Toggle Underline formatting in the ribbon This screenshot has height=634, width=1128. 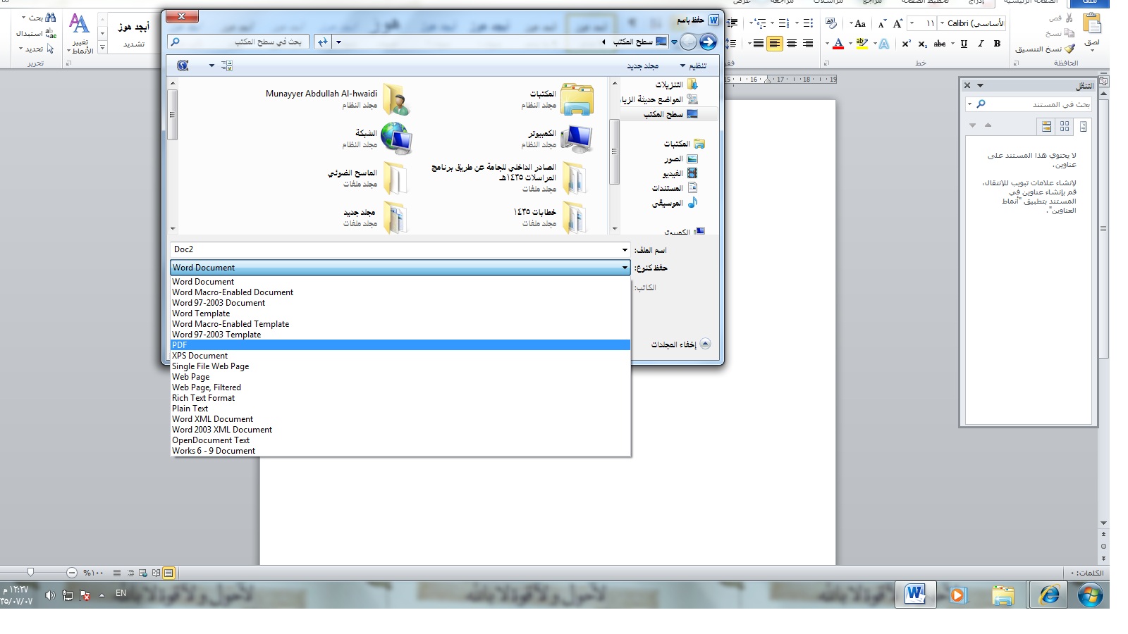964,44
